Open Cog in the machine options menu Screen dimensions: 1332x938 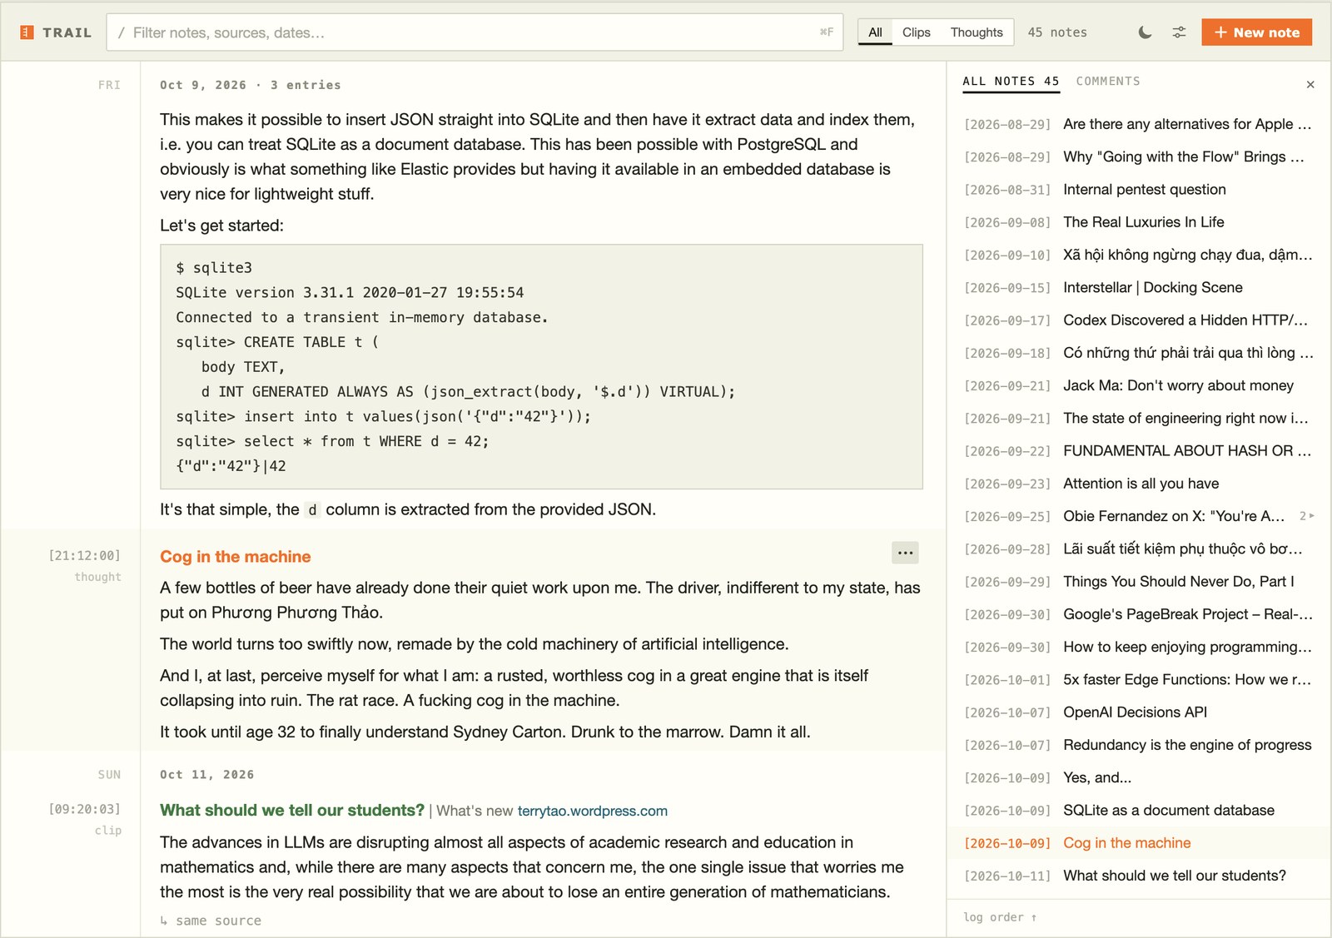pyautogui.click(x=905, y=553)
